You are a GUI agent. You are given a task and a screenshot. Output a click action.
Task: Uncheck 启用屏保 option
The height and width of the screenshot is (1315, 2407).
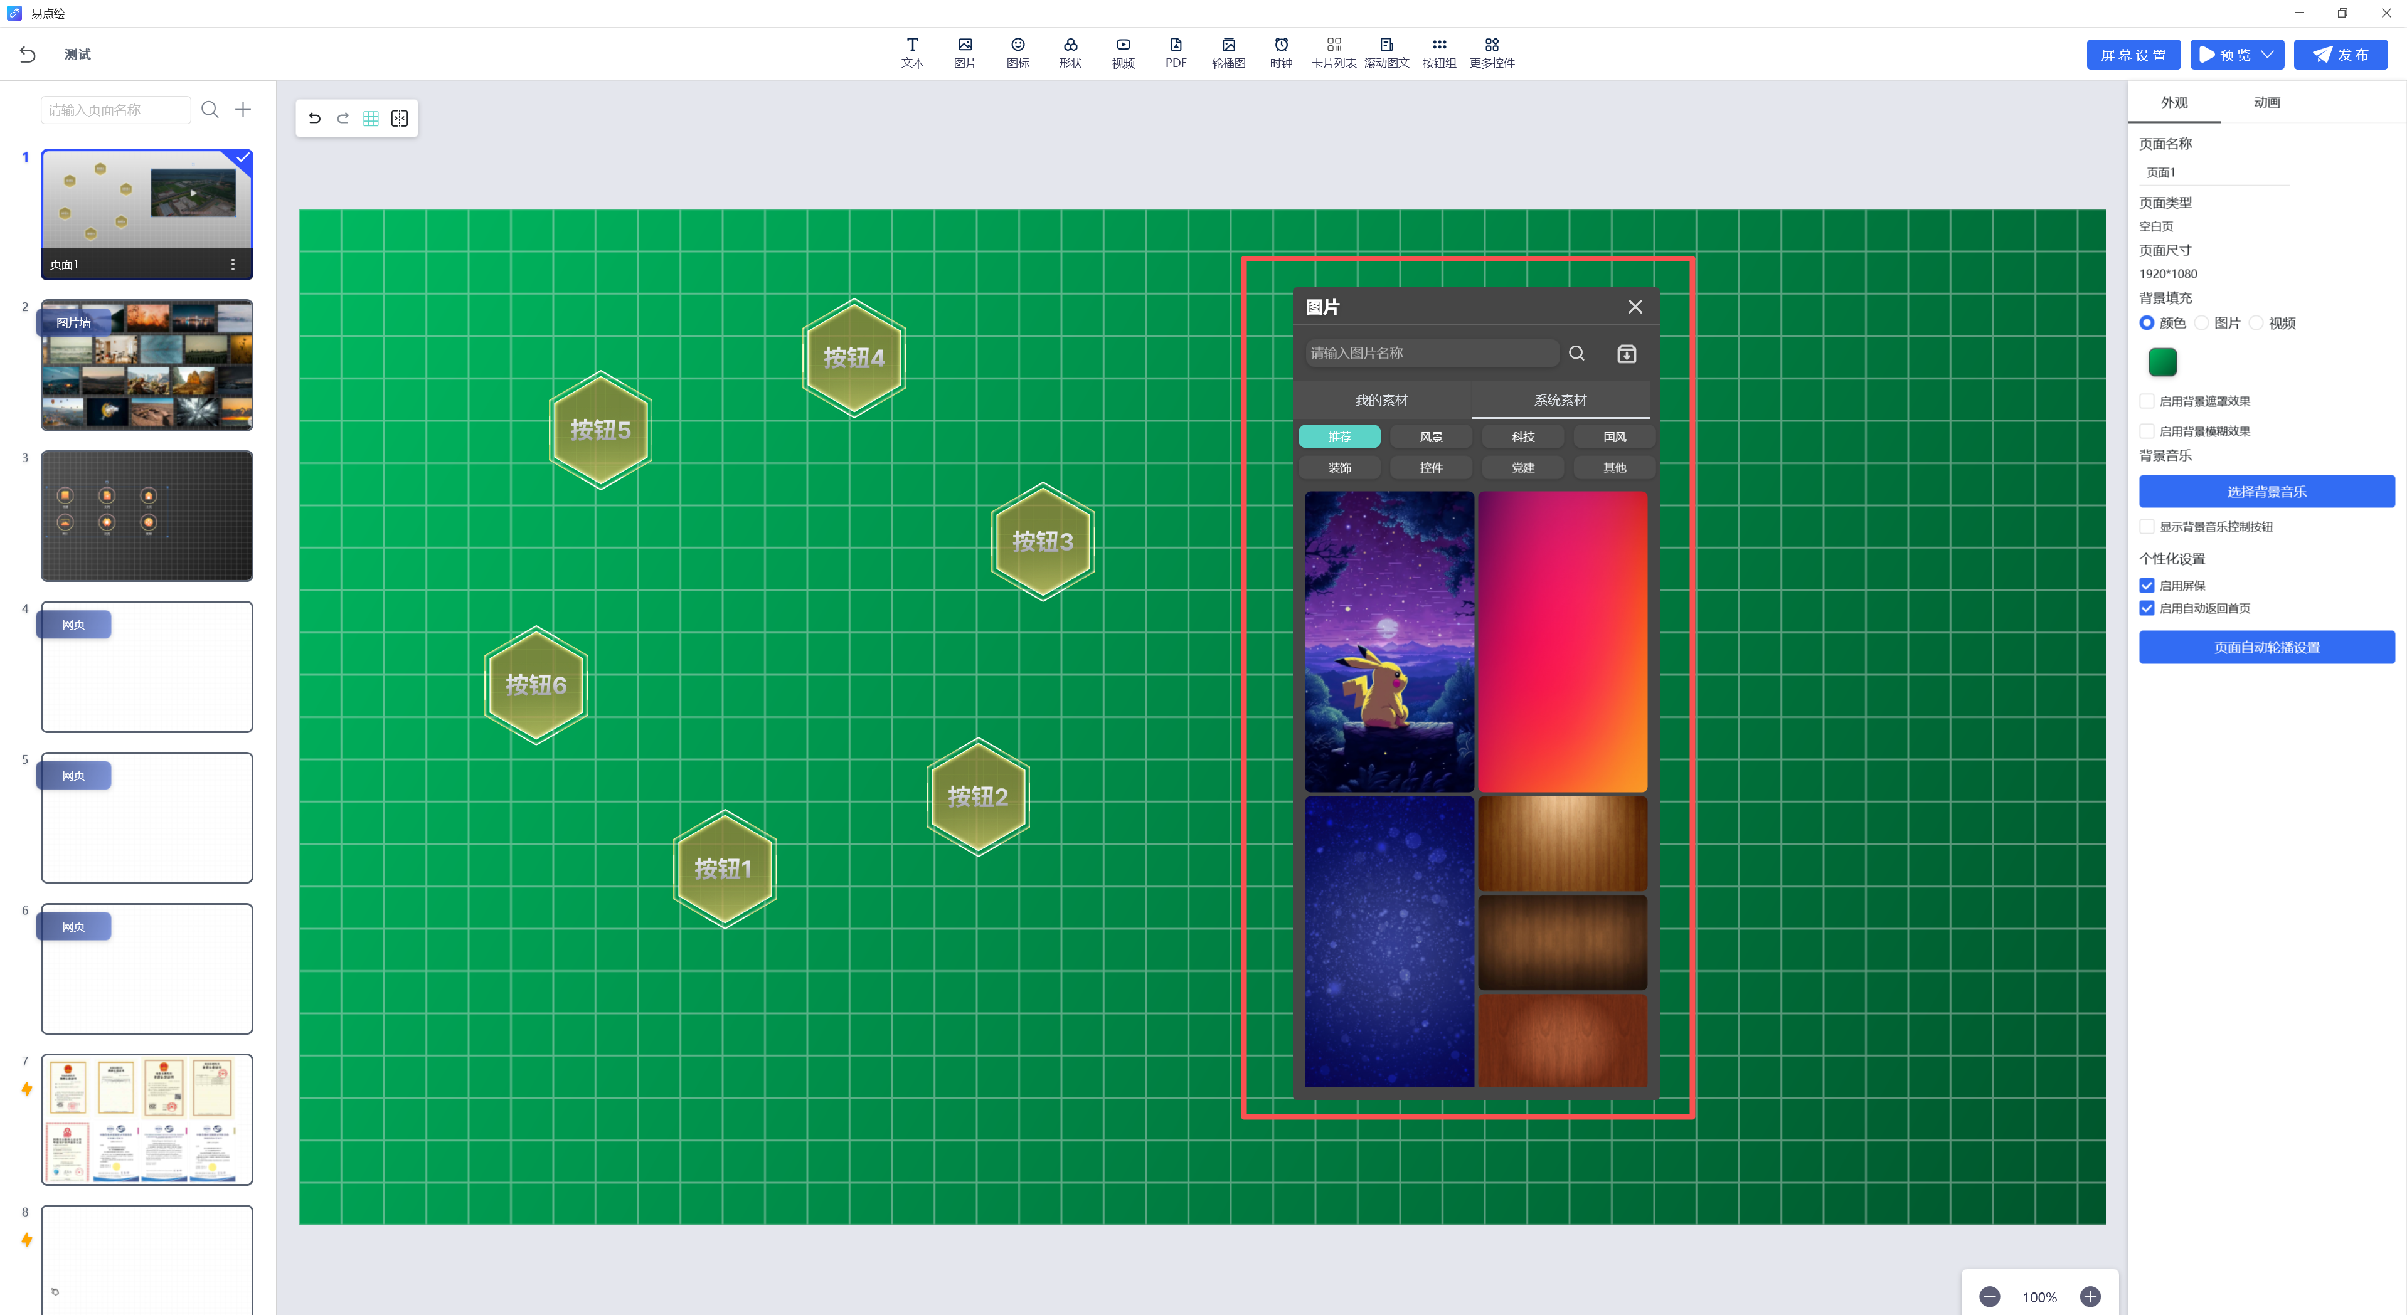(x=2147, y=584)
